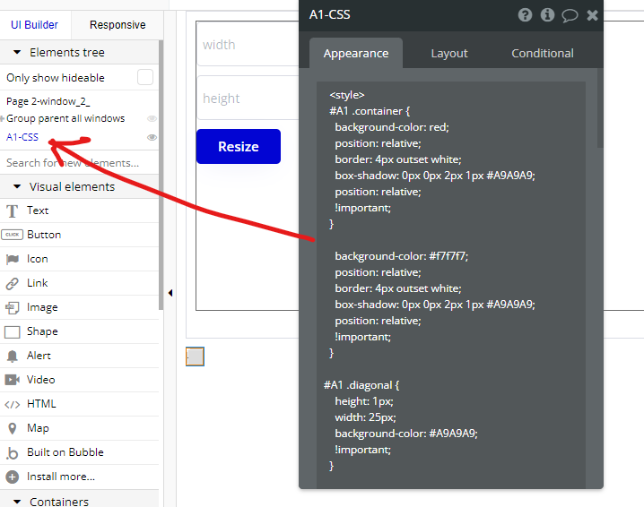Toggle Only show hideable checkbox
644x507 pixels.
(145, 77)
